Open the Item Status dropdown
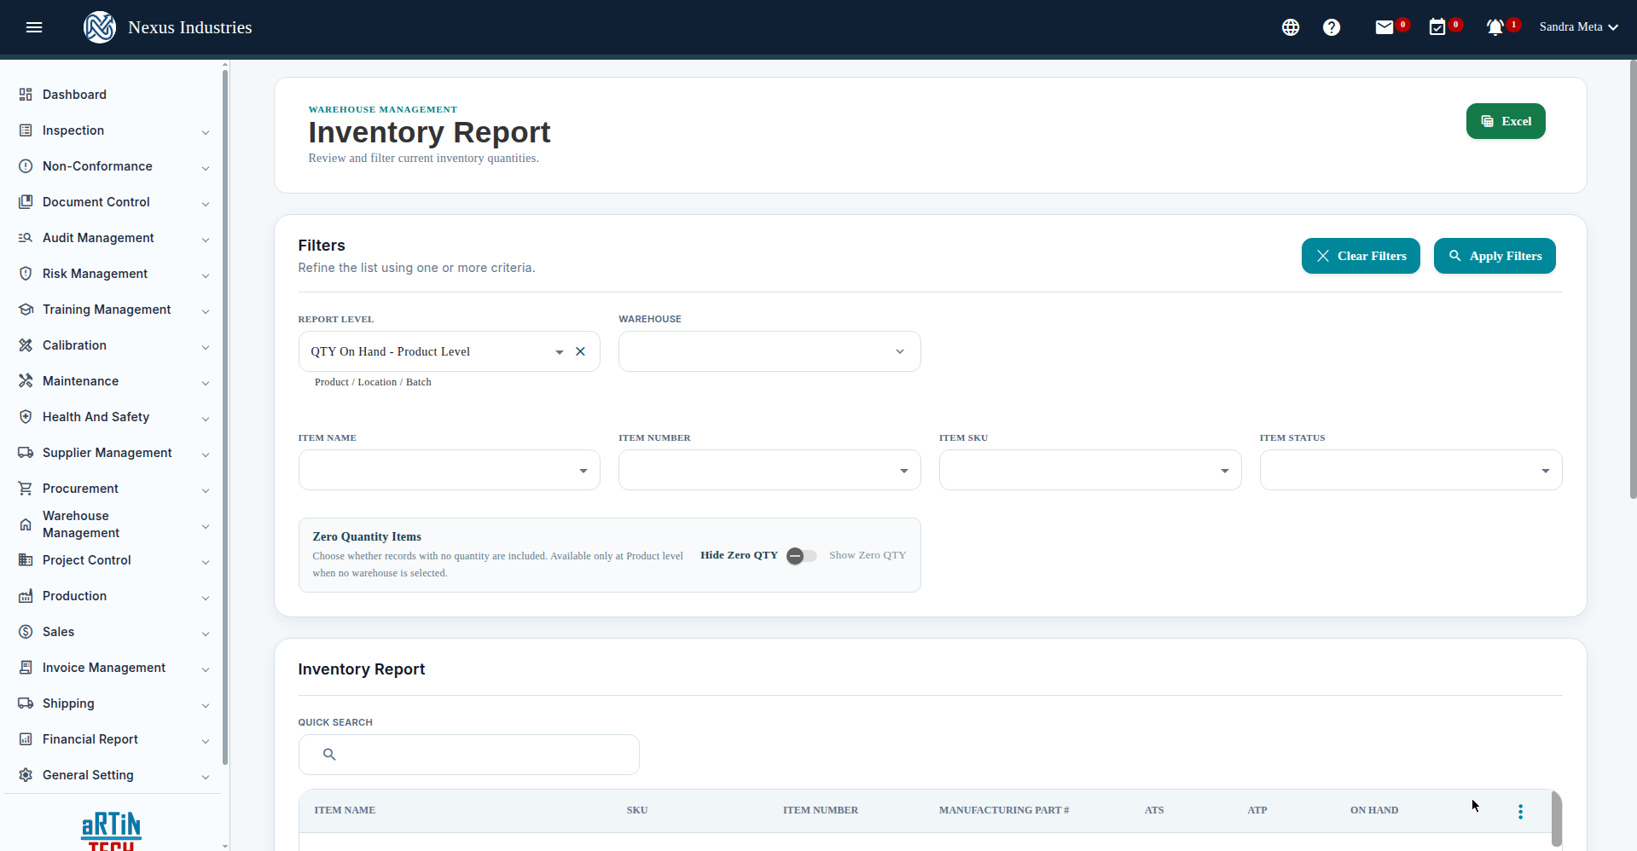Screen dimensions: 1637x851 (1411, 470)
